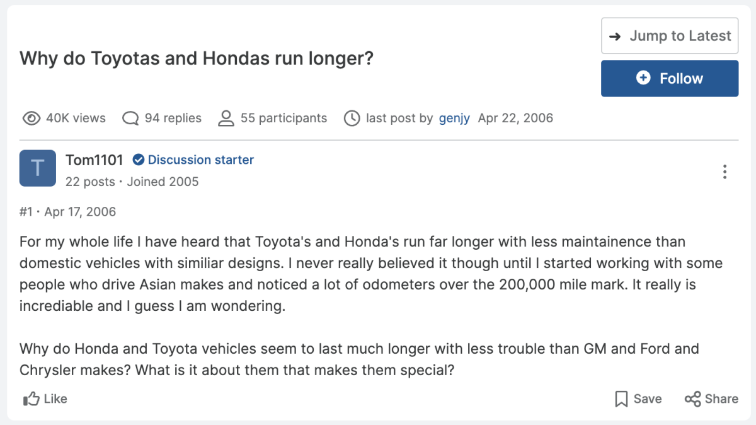Viewport: 756px width, 425px height.
Task: Click the eye icon showing 40K views
Action: [31, 118]
